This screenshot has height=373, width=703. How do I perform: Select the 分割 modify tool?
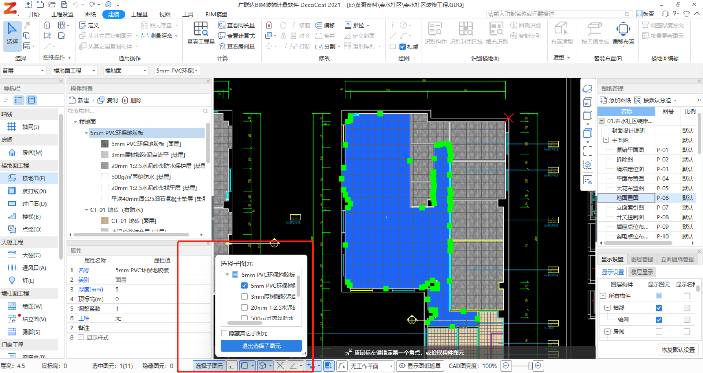click(325, 46)
